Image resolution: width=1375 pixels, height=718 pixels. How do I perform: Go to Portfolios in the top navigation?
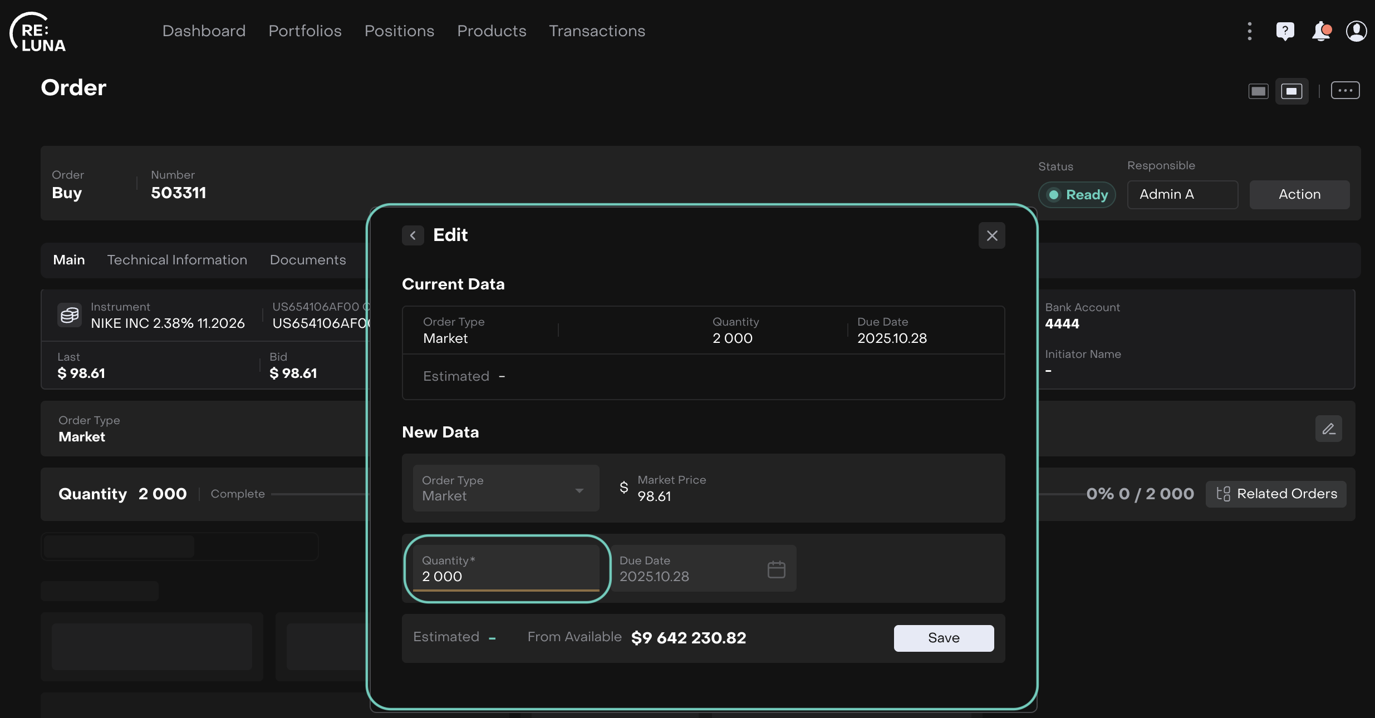pos(305,31)
